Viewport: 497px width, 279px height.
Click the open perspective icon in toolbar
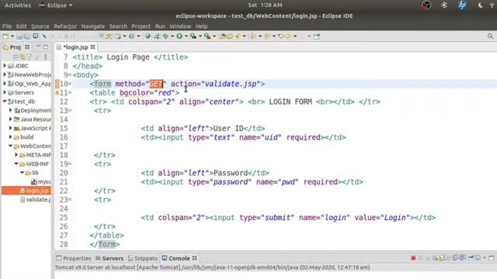[x=316, y=36]
